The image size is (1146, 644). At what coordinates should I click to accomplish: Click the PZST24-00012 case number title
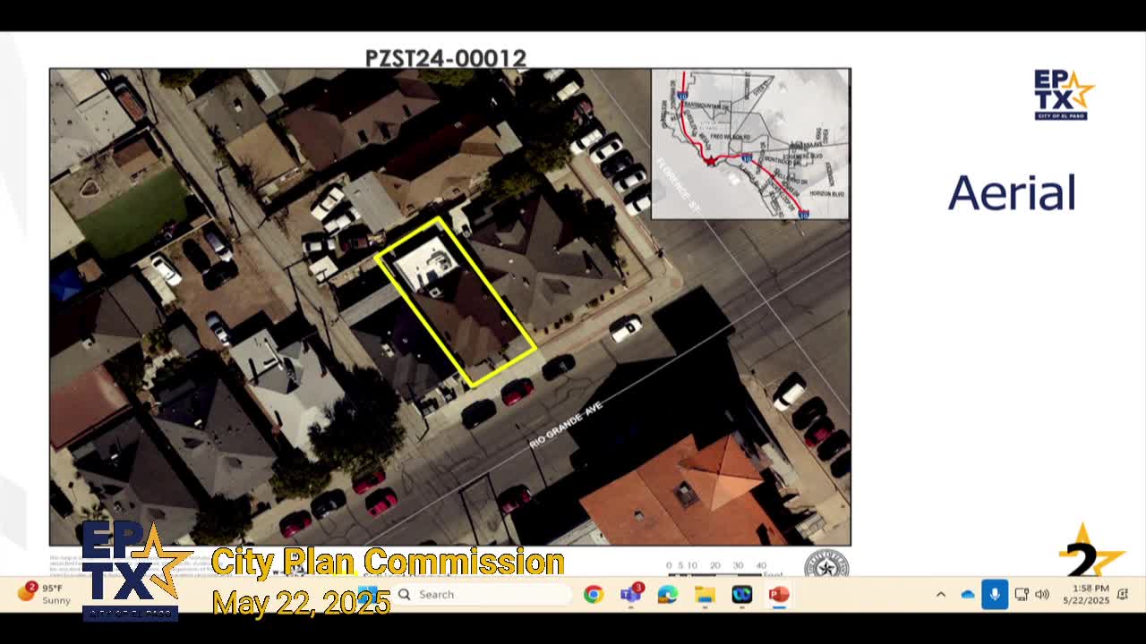[x=446, y=58]
